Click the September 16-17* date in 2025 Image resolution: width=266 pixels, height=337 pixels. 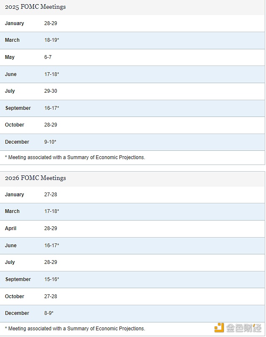[x=52, y=108]
